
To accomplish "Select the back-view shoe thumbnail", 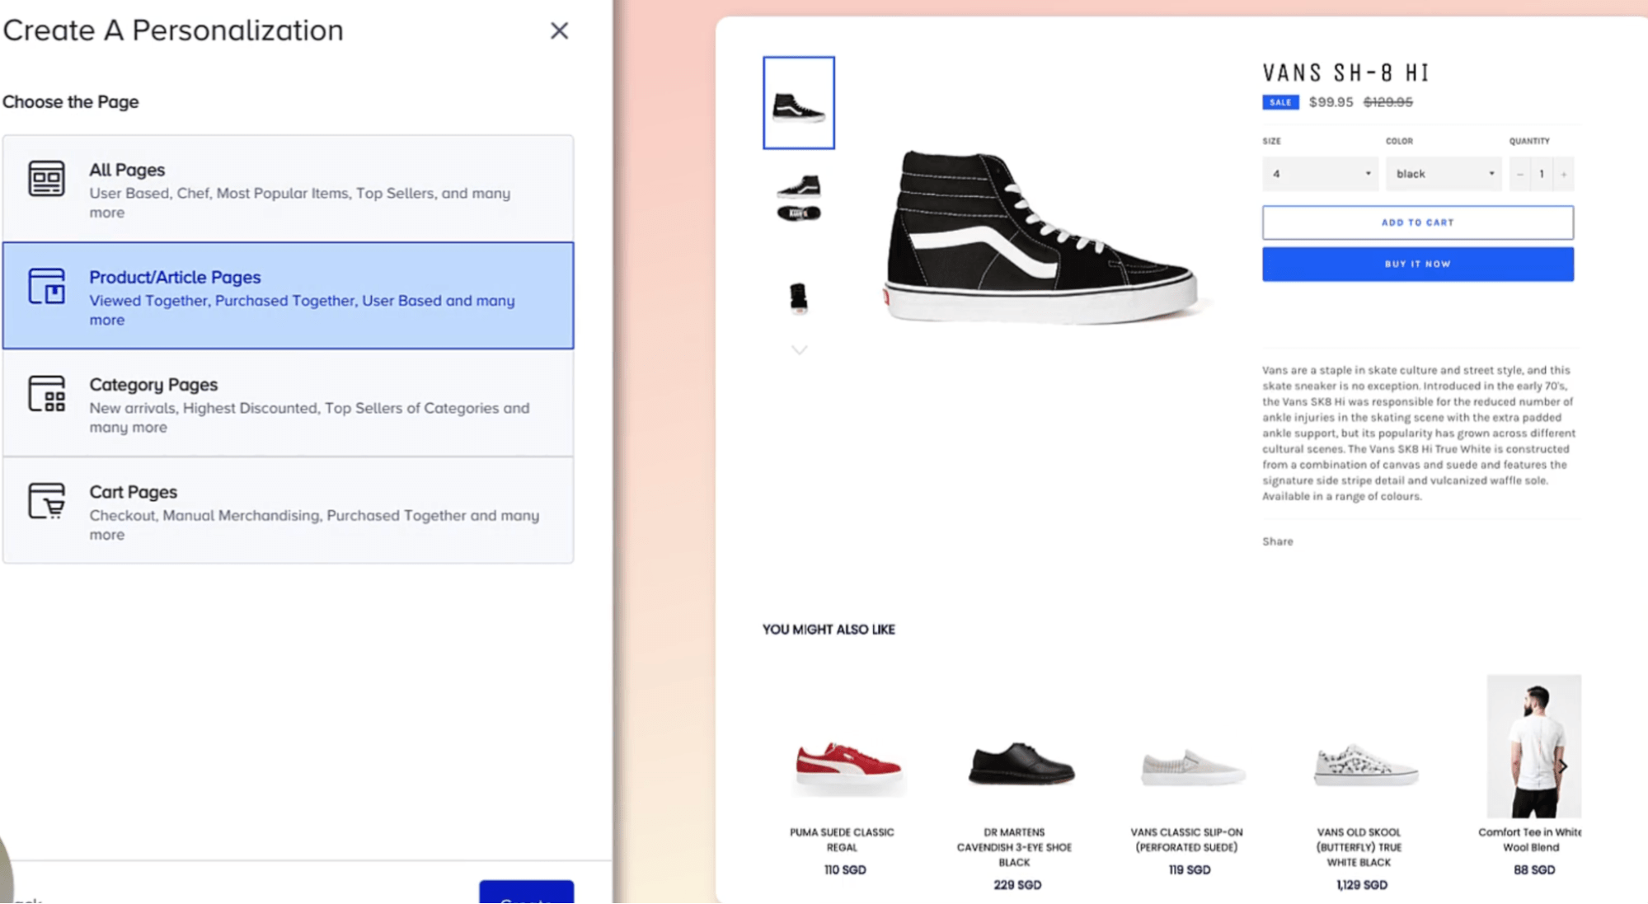I will click(x=798, y=297).
